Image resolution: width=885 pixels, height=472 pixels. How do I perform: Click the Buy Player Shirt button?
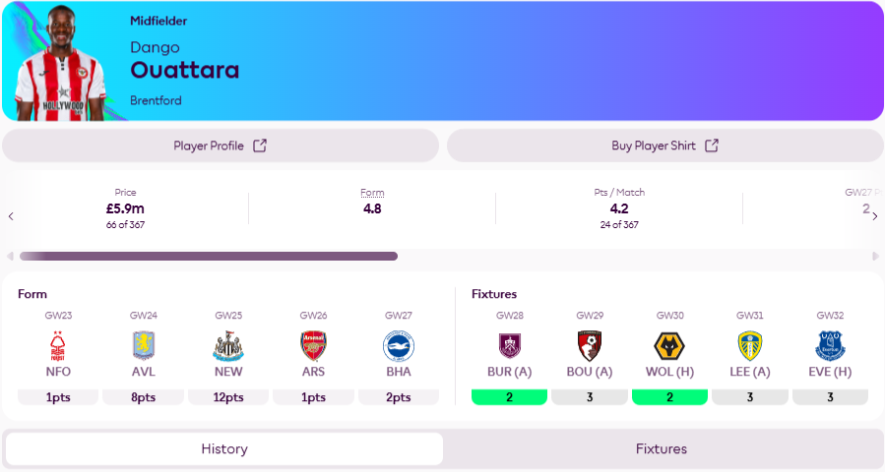click(665, 146)
